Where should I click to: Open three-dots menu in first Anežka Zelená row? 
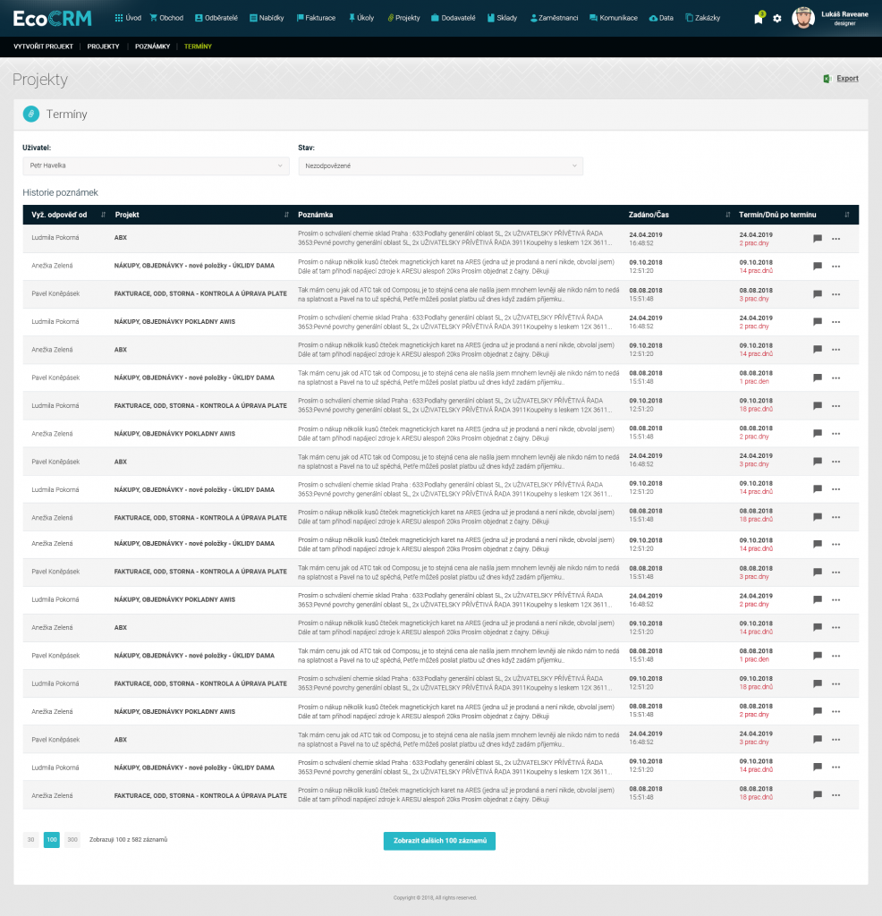point(836,267)
